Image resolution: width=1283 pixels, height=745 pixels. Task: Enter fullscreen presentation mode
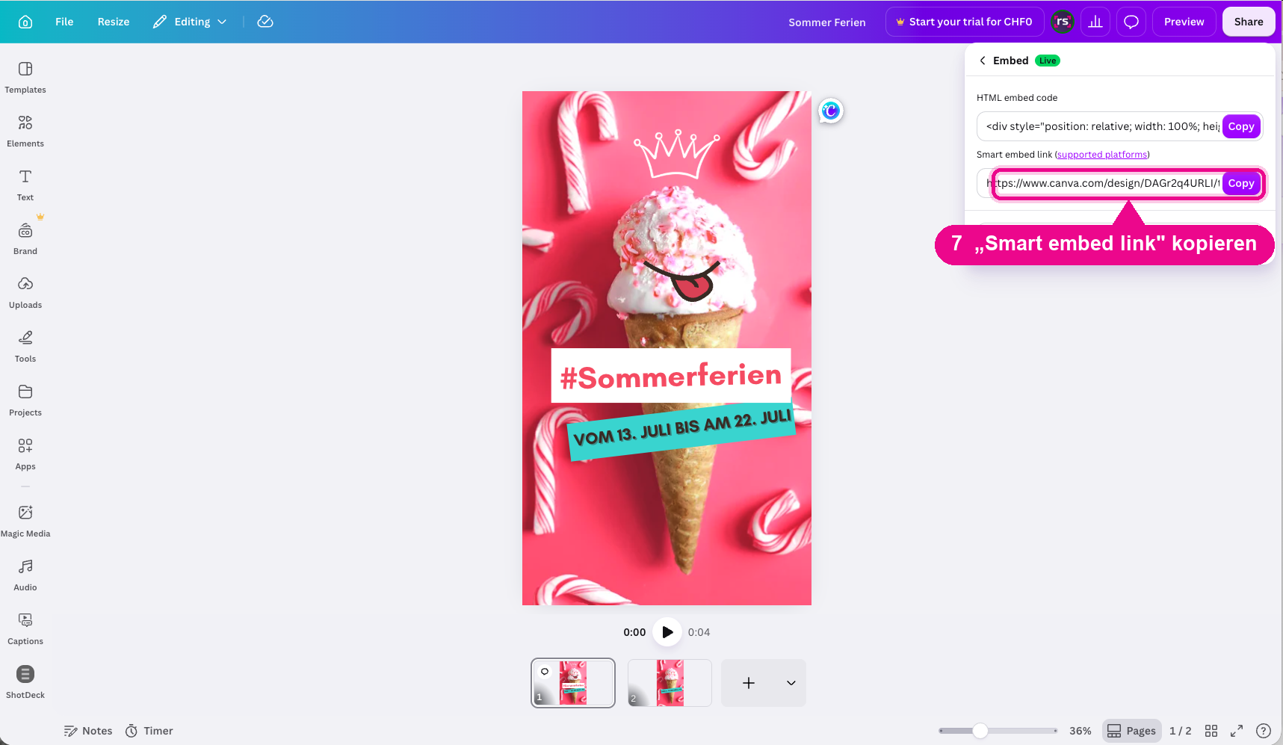coord(1237,731)
